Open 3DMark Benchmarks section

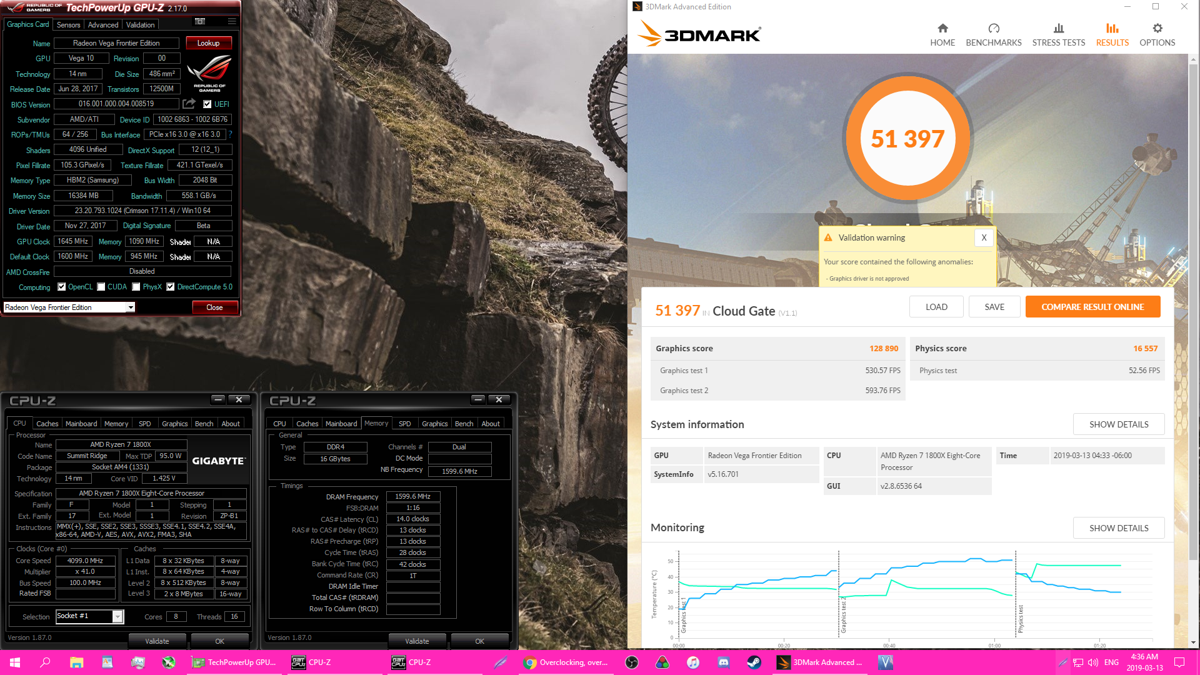(x=994, y=35)
